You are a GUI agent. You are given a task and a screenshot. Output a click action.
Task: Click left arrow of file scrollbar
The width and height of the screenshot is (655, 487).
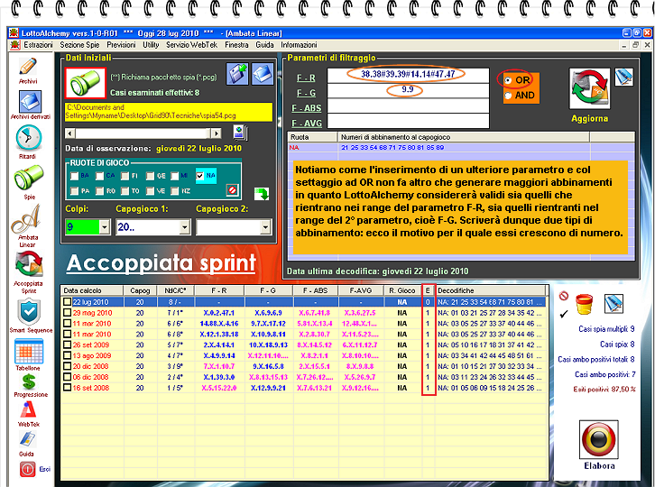[69, 133]
